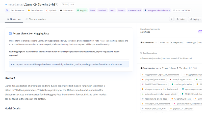This screenshot has width=202, height=113.
Task: Select the llama-2 tag
Action: click(x=121, y=10)
